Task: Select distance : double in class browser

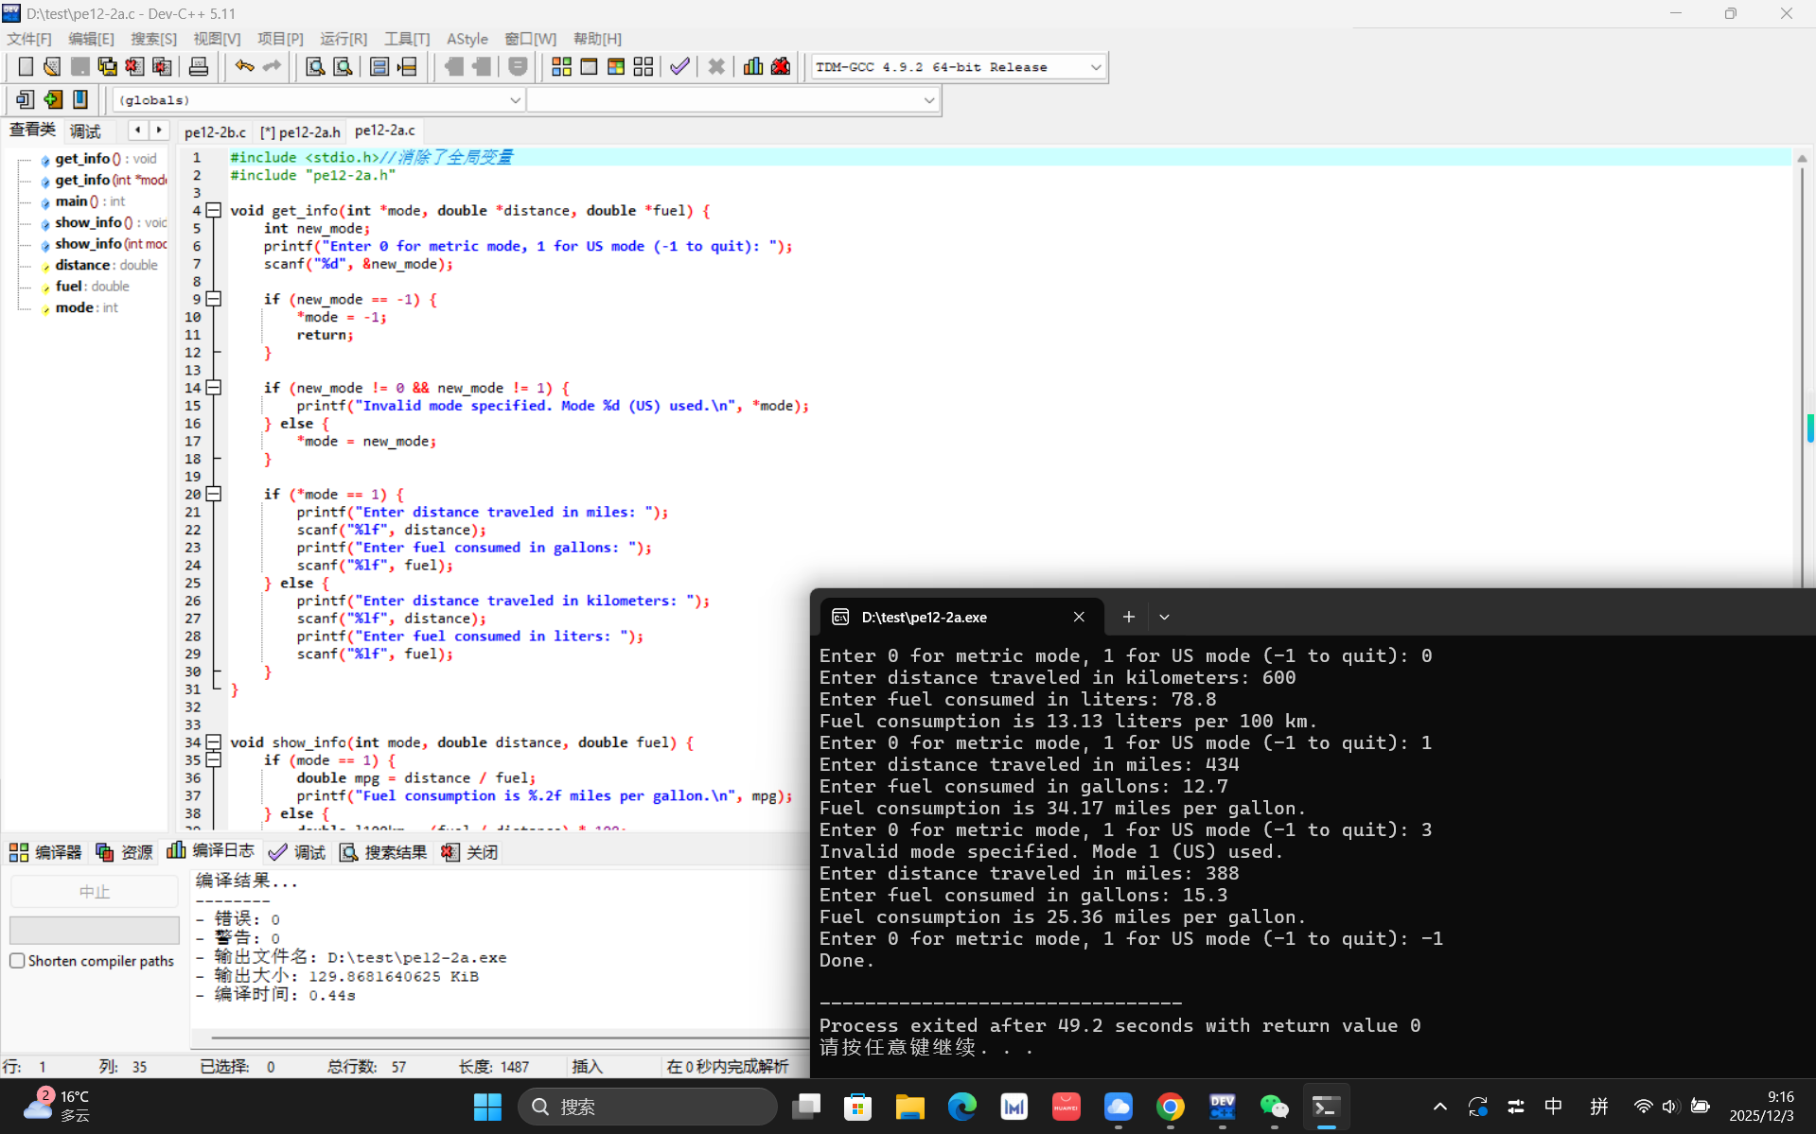Action: tap(106, 265)
